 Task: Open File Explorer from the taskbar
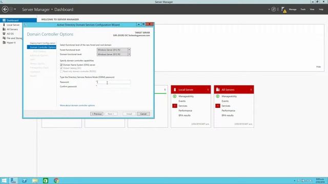pyautogui.click(x=35, y=180)
